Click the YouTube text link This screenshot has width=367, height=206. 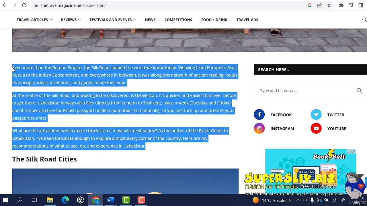click(337, 128)
